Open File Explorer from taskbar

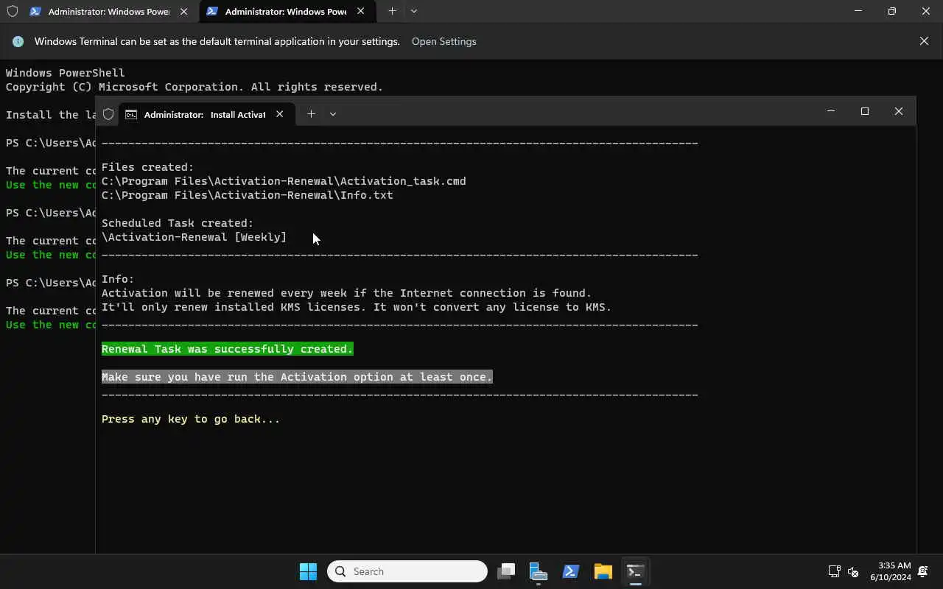[603, 571]
